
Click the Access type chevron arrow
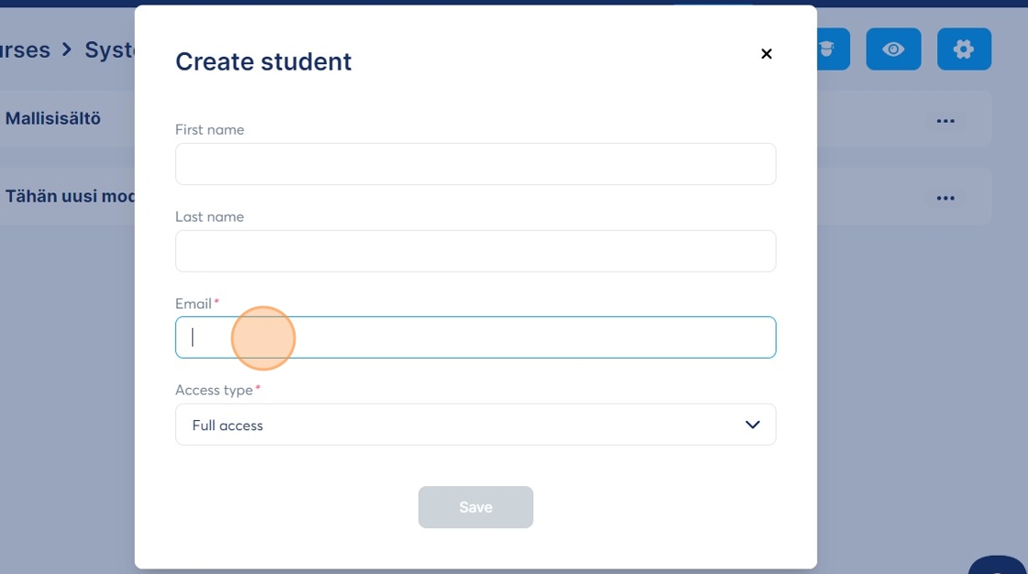click(753, 425)
